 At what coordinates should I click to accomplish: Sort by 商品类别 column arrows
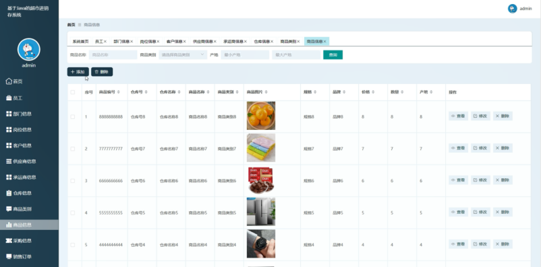point(237,92)
